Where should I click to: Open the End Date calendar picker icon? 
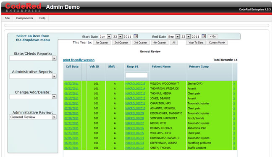coord(204,36)
